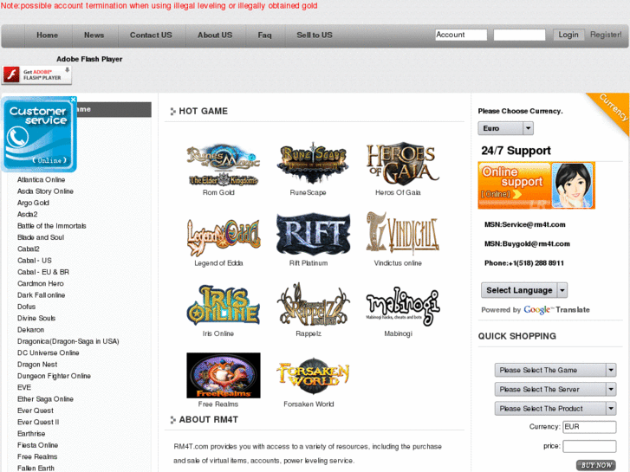Open the Rift Platinum logo
The width and height of the screenshot is (630, 472).
pos(313,234)
